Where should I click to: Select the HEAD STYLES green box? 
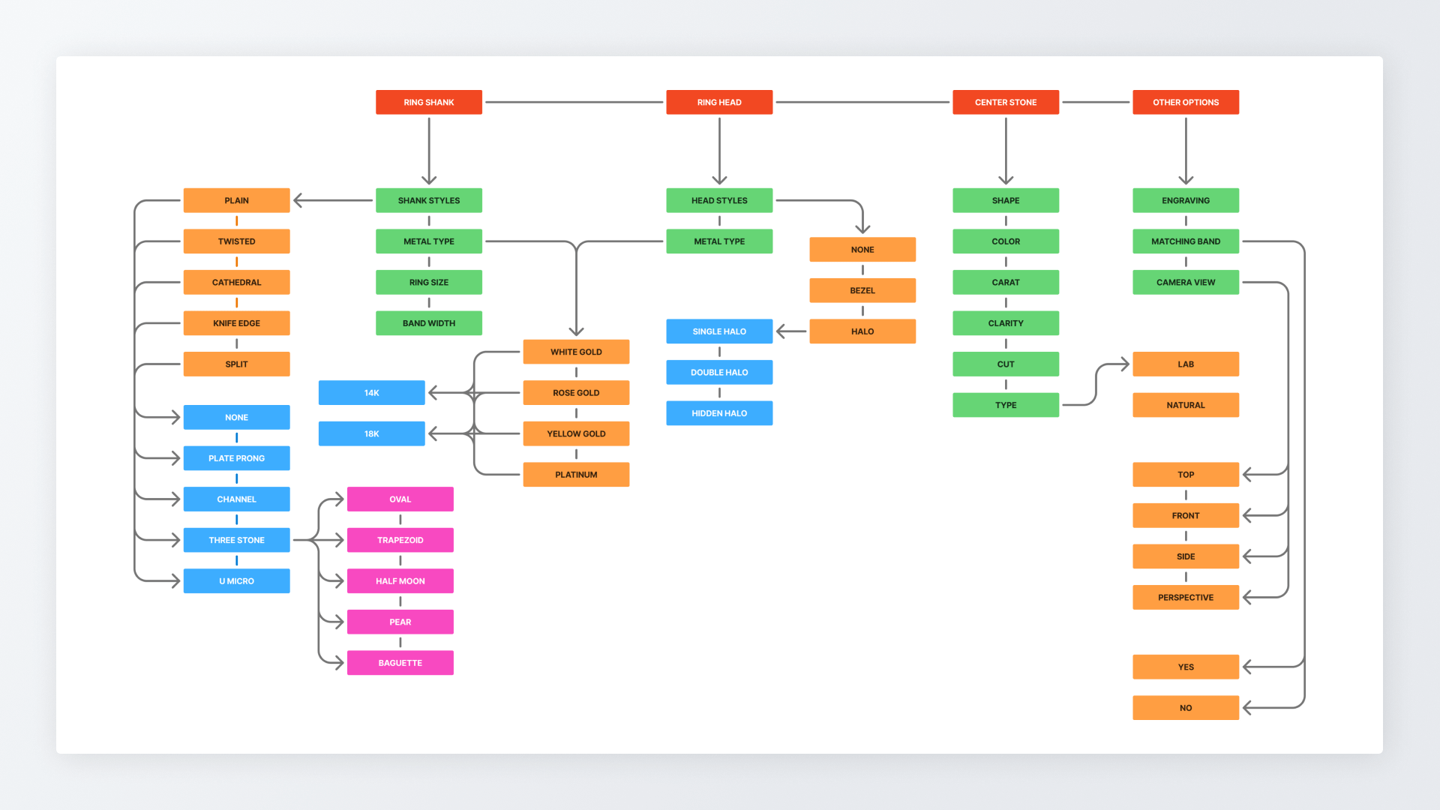(718, 200)
